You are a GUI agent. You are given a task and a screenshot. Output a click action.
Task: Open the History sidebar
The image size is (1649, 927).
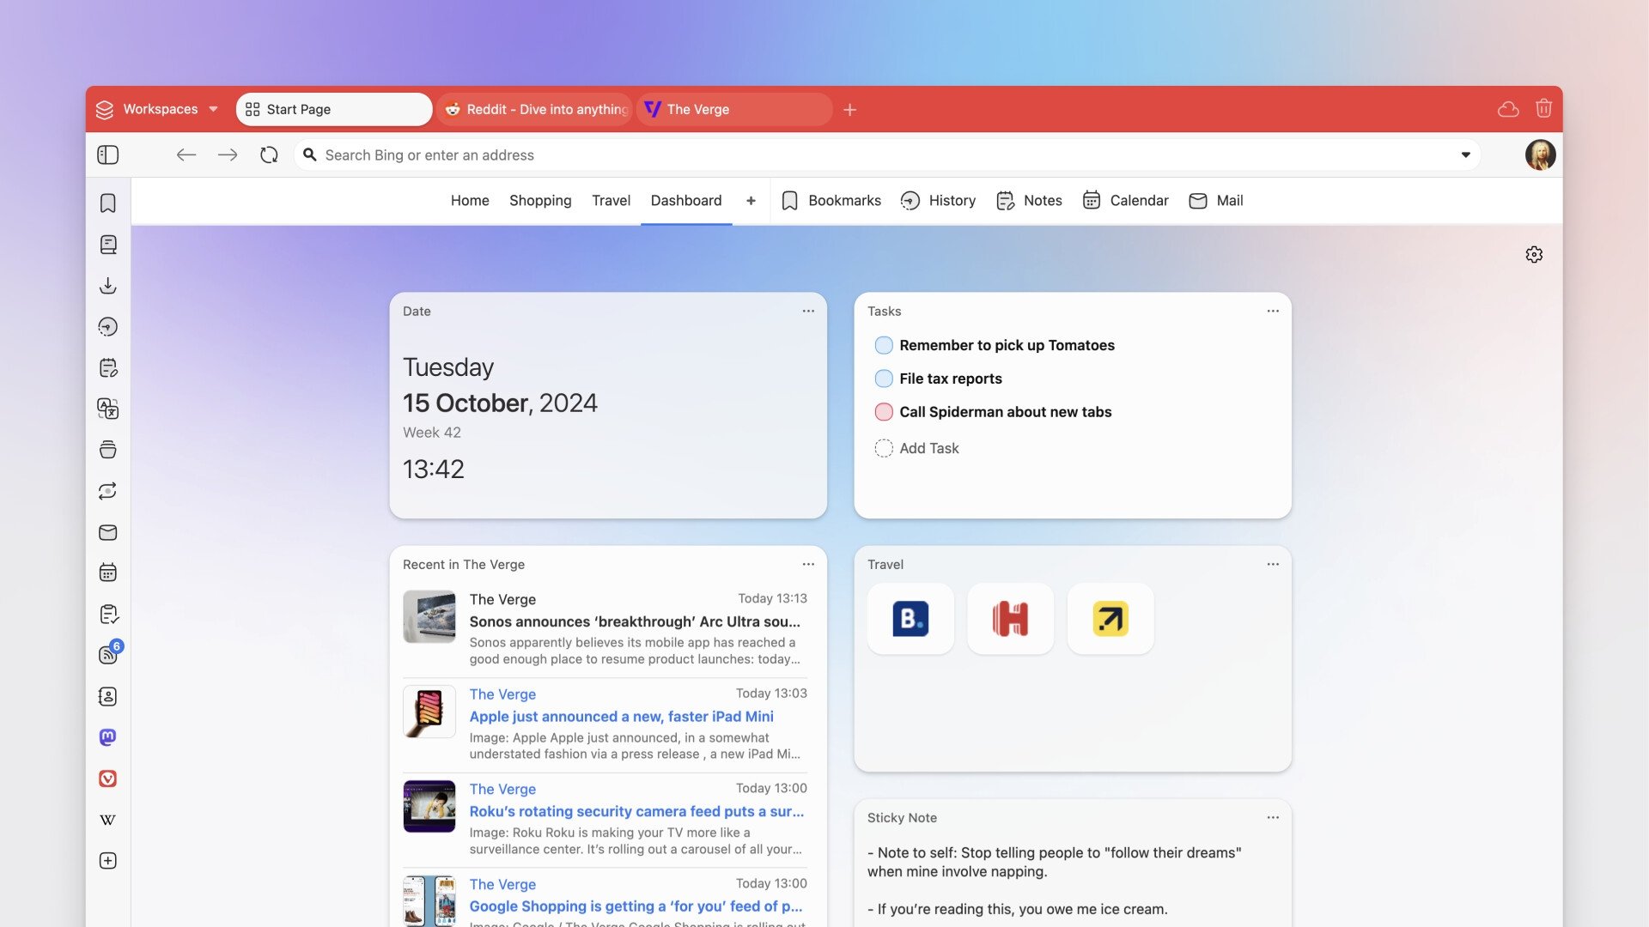click(x=107, y=328)
